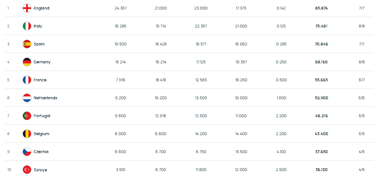
Task: Click the Belgium flag icon
Action: (27, 134)
